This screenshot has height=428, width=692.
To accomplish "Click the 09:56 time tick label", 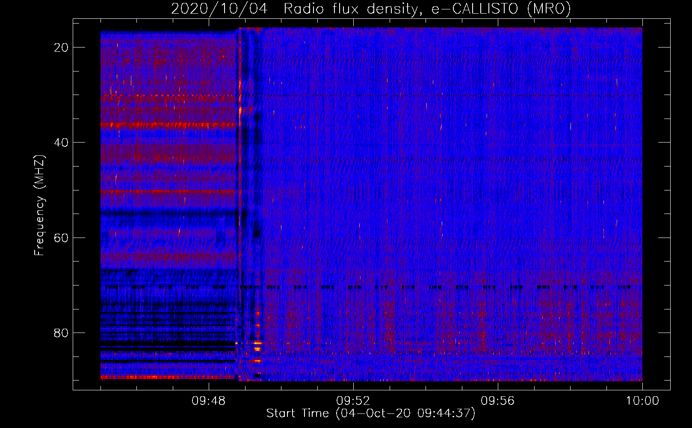I will coord(497,401).
